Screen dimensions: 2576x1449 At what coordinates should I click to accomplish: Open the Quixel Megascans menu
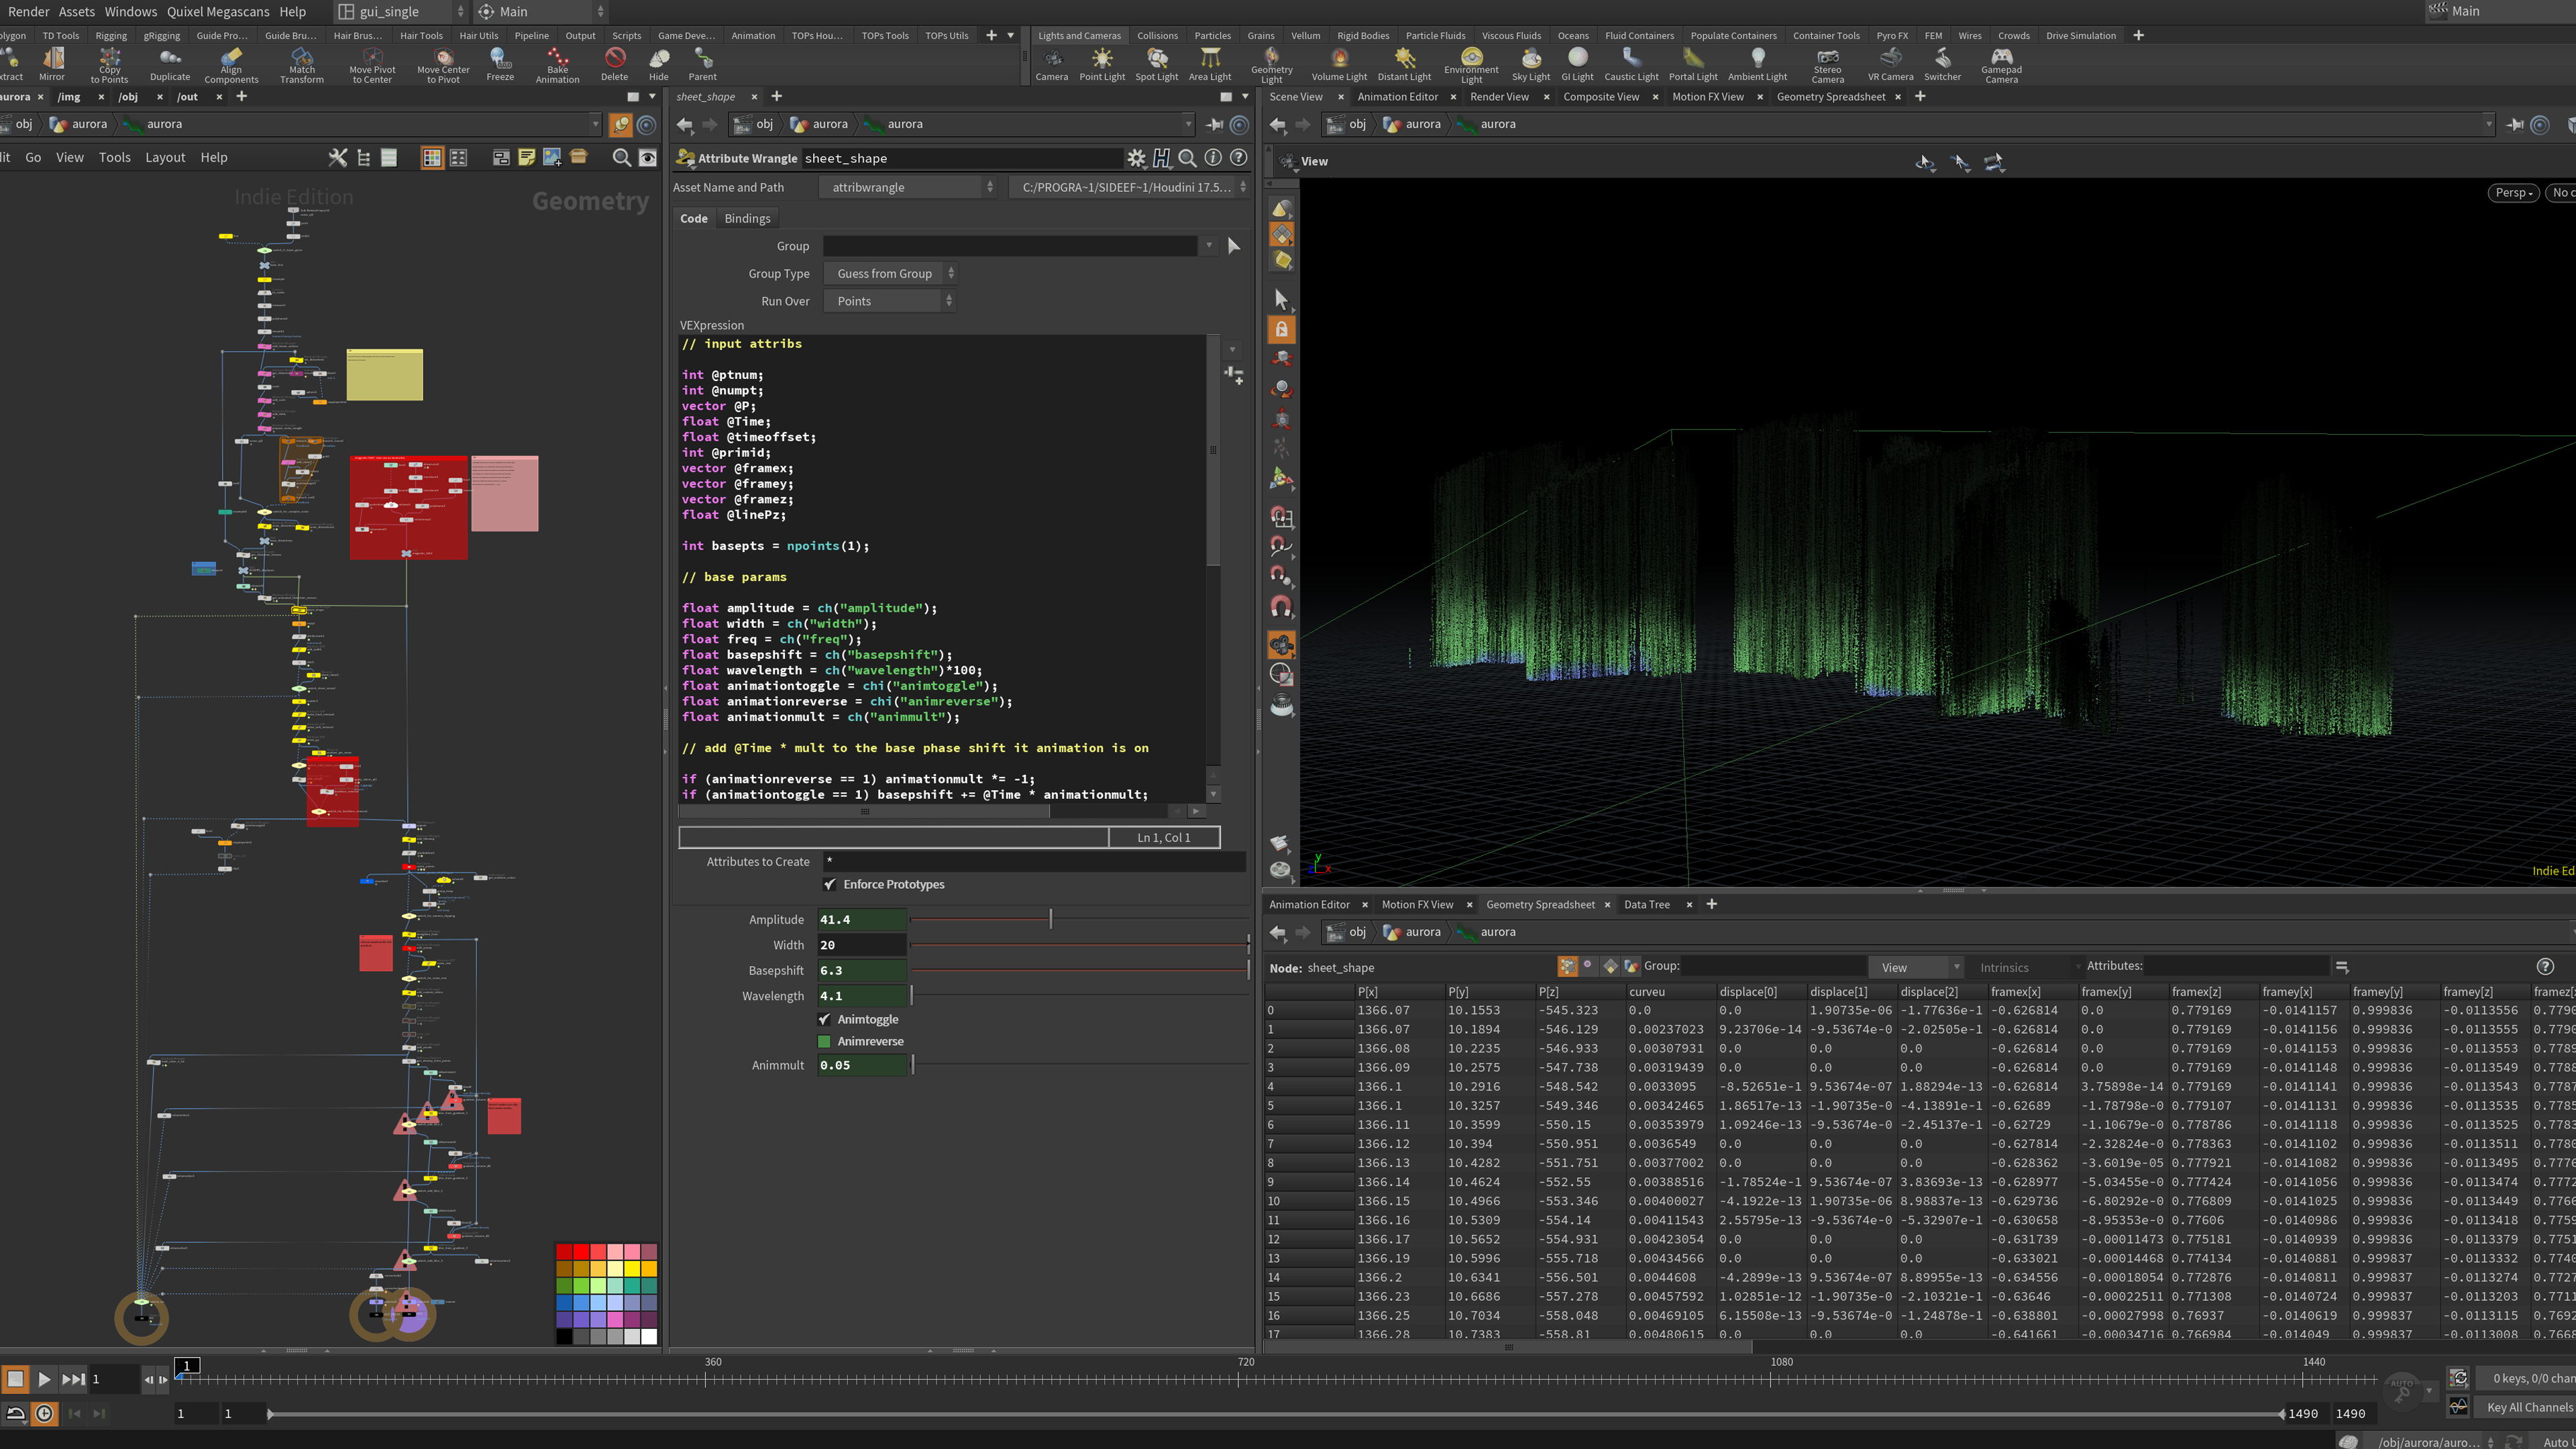tap(218, 11)
